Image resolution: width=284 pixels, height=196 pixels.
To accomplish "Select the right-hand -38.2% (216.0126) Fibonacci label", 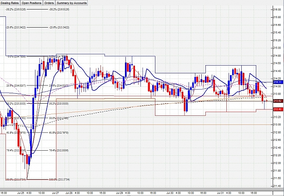I will tap(59, 10).
